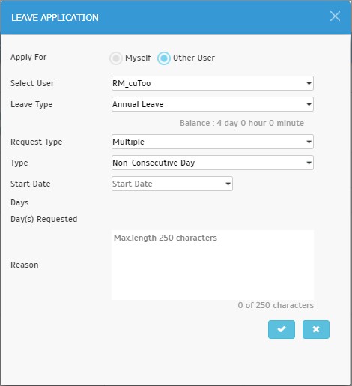Cancel using the blue cross button
The image size is (352, 386).
316,329
